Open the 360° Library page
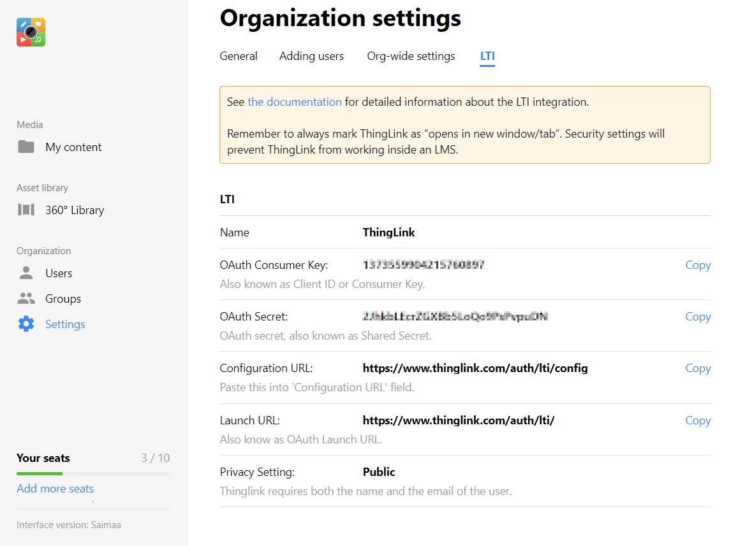Screen dimensions: 738x546 (75, 210)
